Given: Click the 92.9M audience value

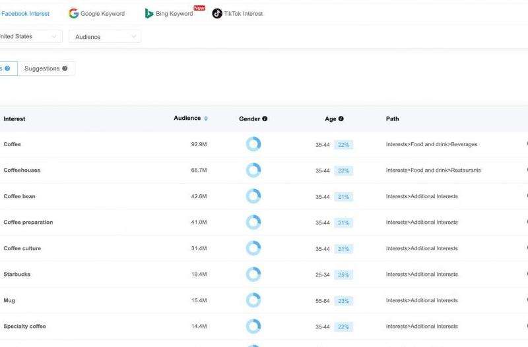Looking at the screenshot, I should (199, 144).
